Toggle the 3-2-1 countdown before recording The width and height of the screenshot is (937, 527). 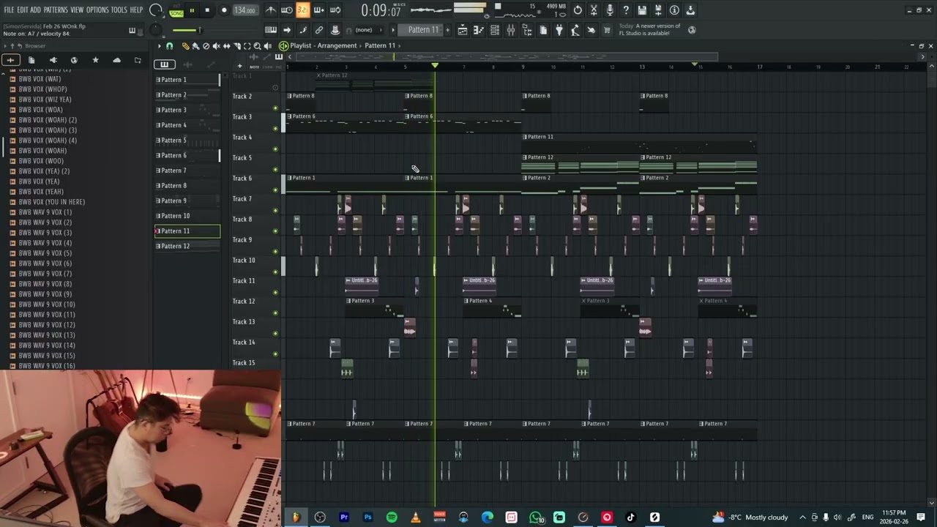302,10
